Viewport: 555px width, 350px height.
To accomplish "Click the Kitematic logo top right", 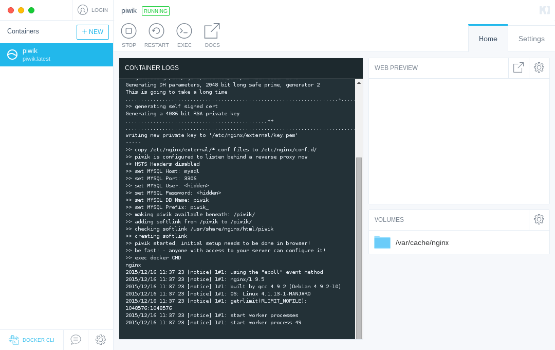I will (544, 10).
